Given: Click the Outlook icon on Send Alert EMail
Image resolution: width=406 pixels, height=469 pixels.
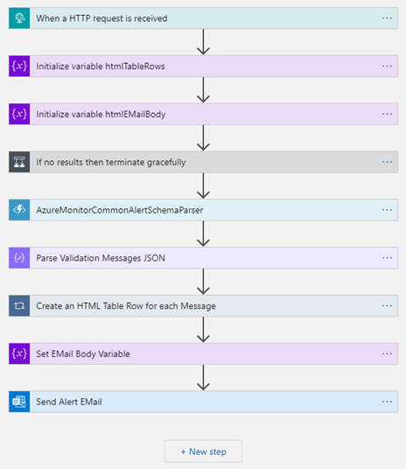Looking at the screenshot, I should [19, 402].
